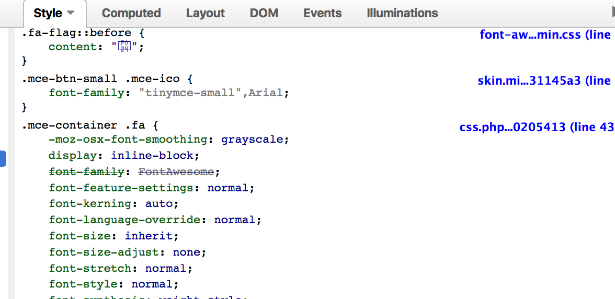Follow the css.php...0205413 source link

[x=536, y=127]
